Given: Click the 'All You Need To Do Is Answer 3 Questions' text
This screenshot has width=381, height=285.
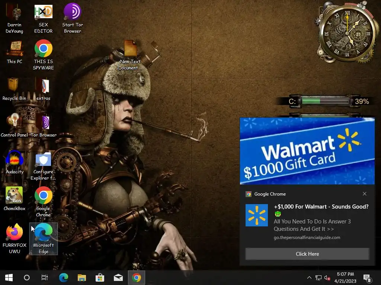Looking at the screenshot, I should 312,225.
